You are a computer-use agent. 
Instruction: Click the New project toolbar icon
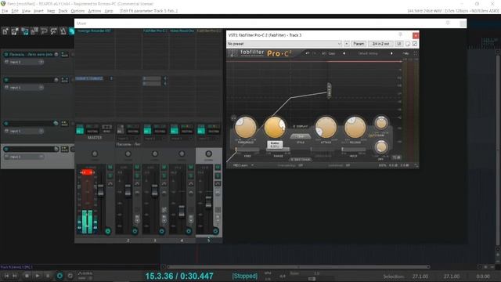5,31
